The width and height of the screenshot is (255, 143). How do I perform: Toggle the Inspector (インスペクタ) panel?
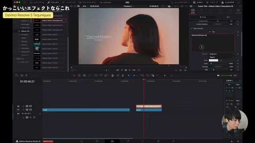click(228, 2)
